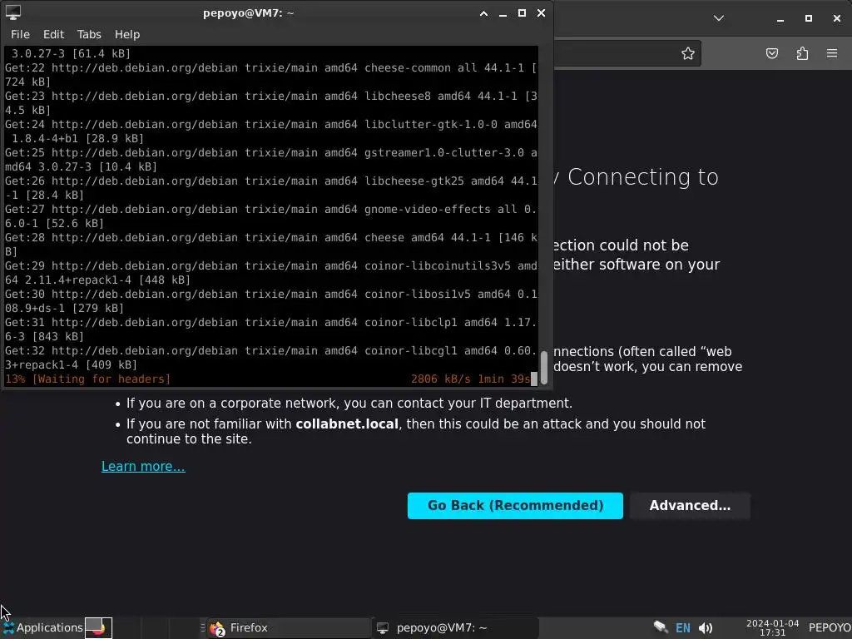Click the download speed '2806 kB/s 1min 39s' text

click(x=471, y=379)
